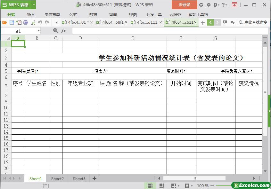Click the search command magnifier icon
Viewport: 271px width, 189px height.
(241, 22)
